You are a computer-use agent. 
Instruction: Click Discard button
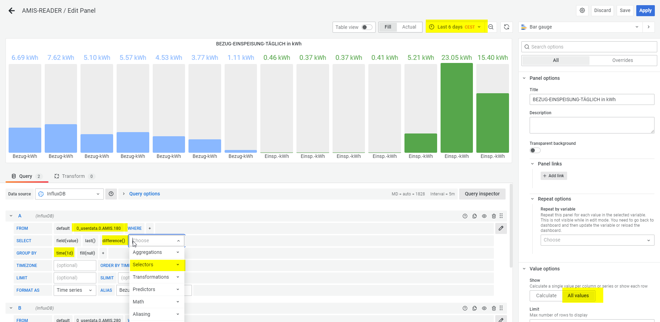602,10
